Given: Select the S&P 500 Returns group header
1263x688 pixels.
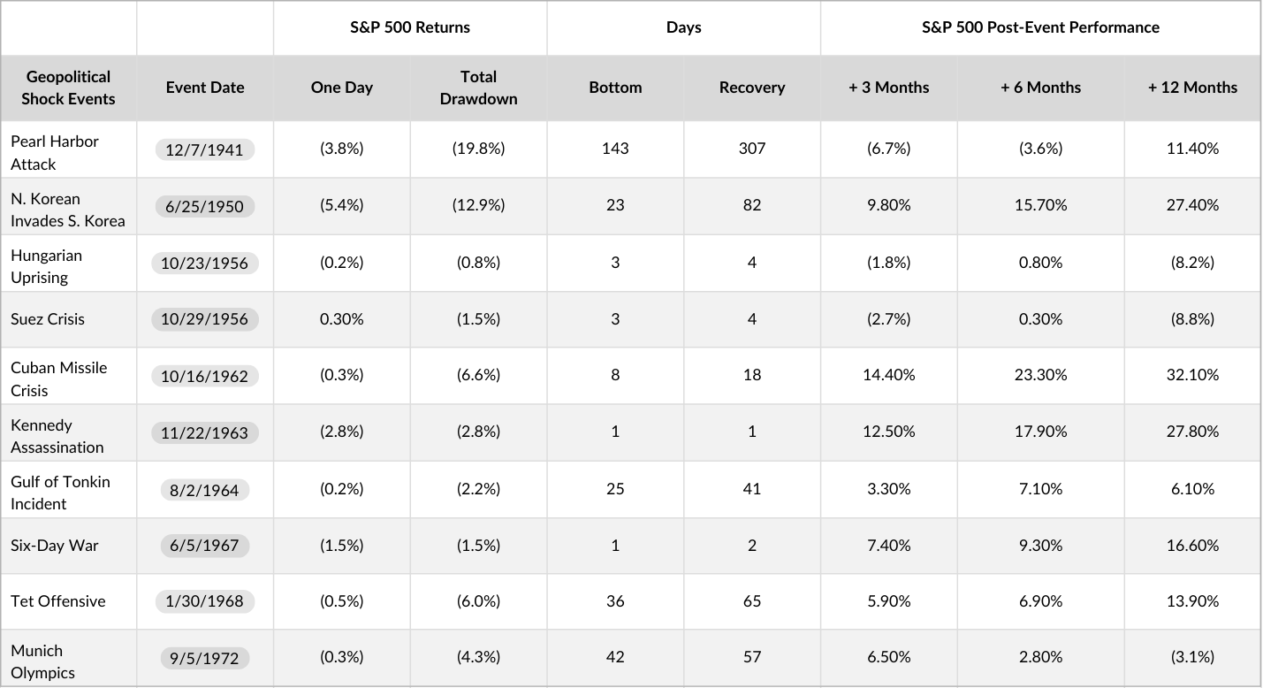Looking at the screenshot, I should (x=410, y=27).
